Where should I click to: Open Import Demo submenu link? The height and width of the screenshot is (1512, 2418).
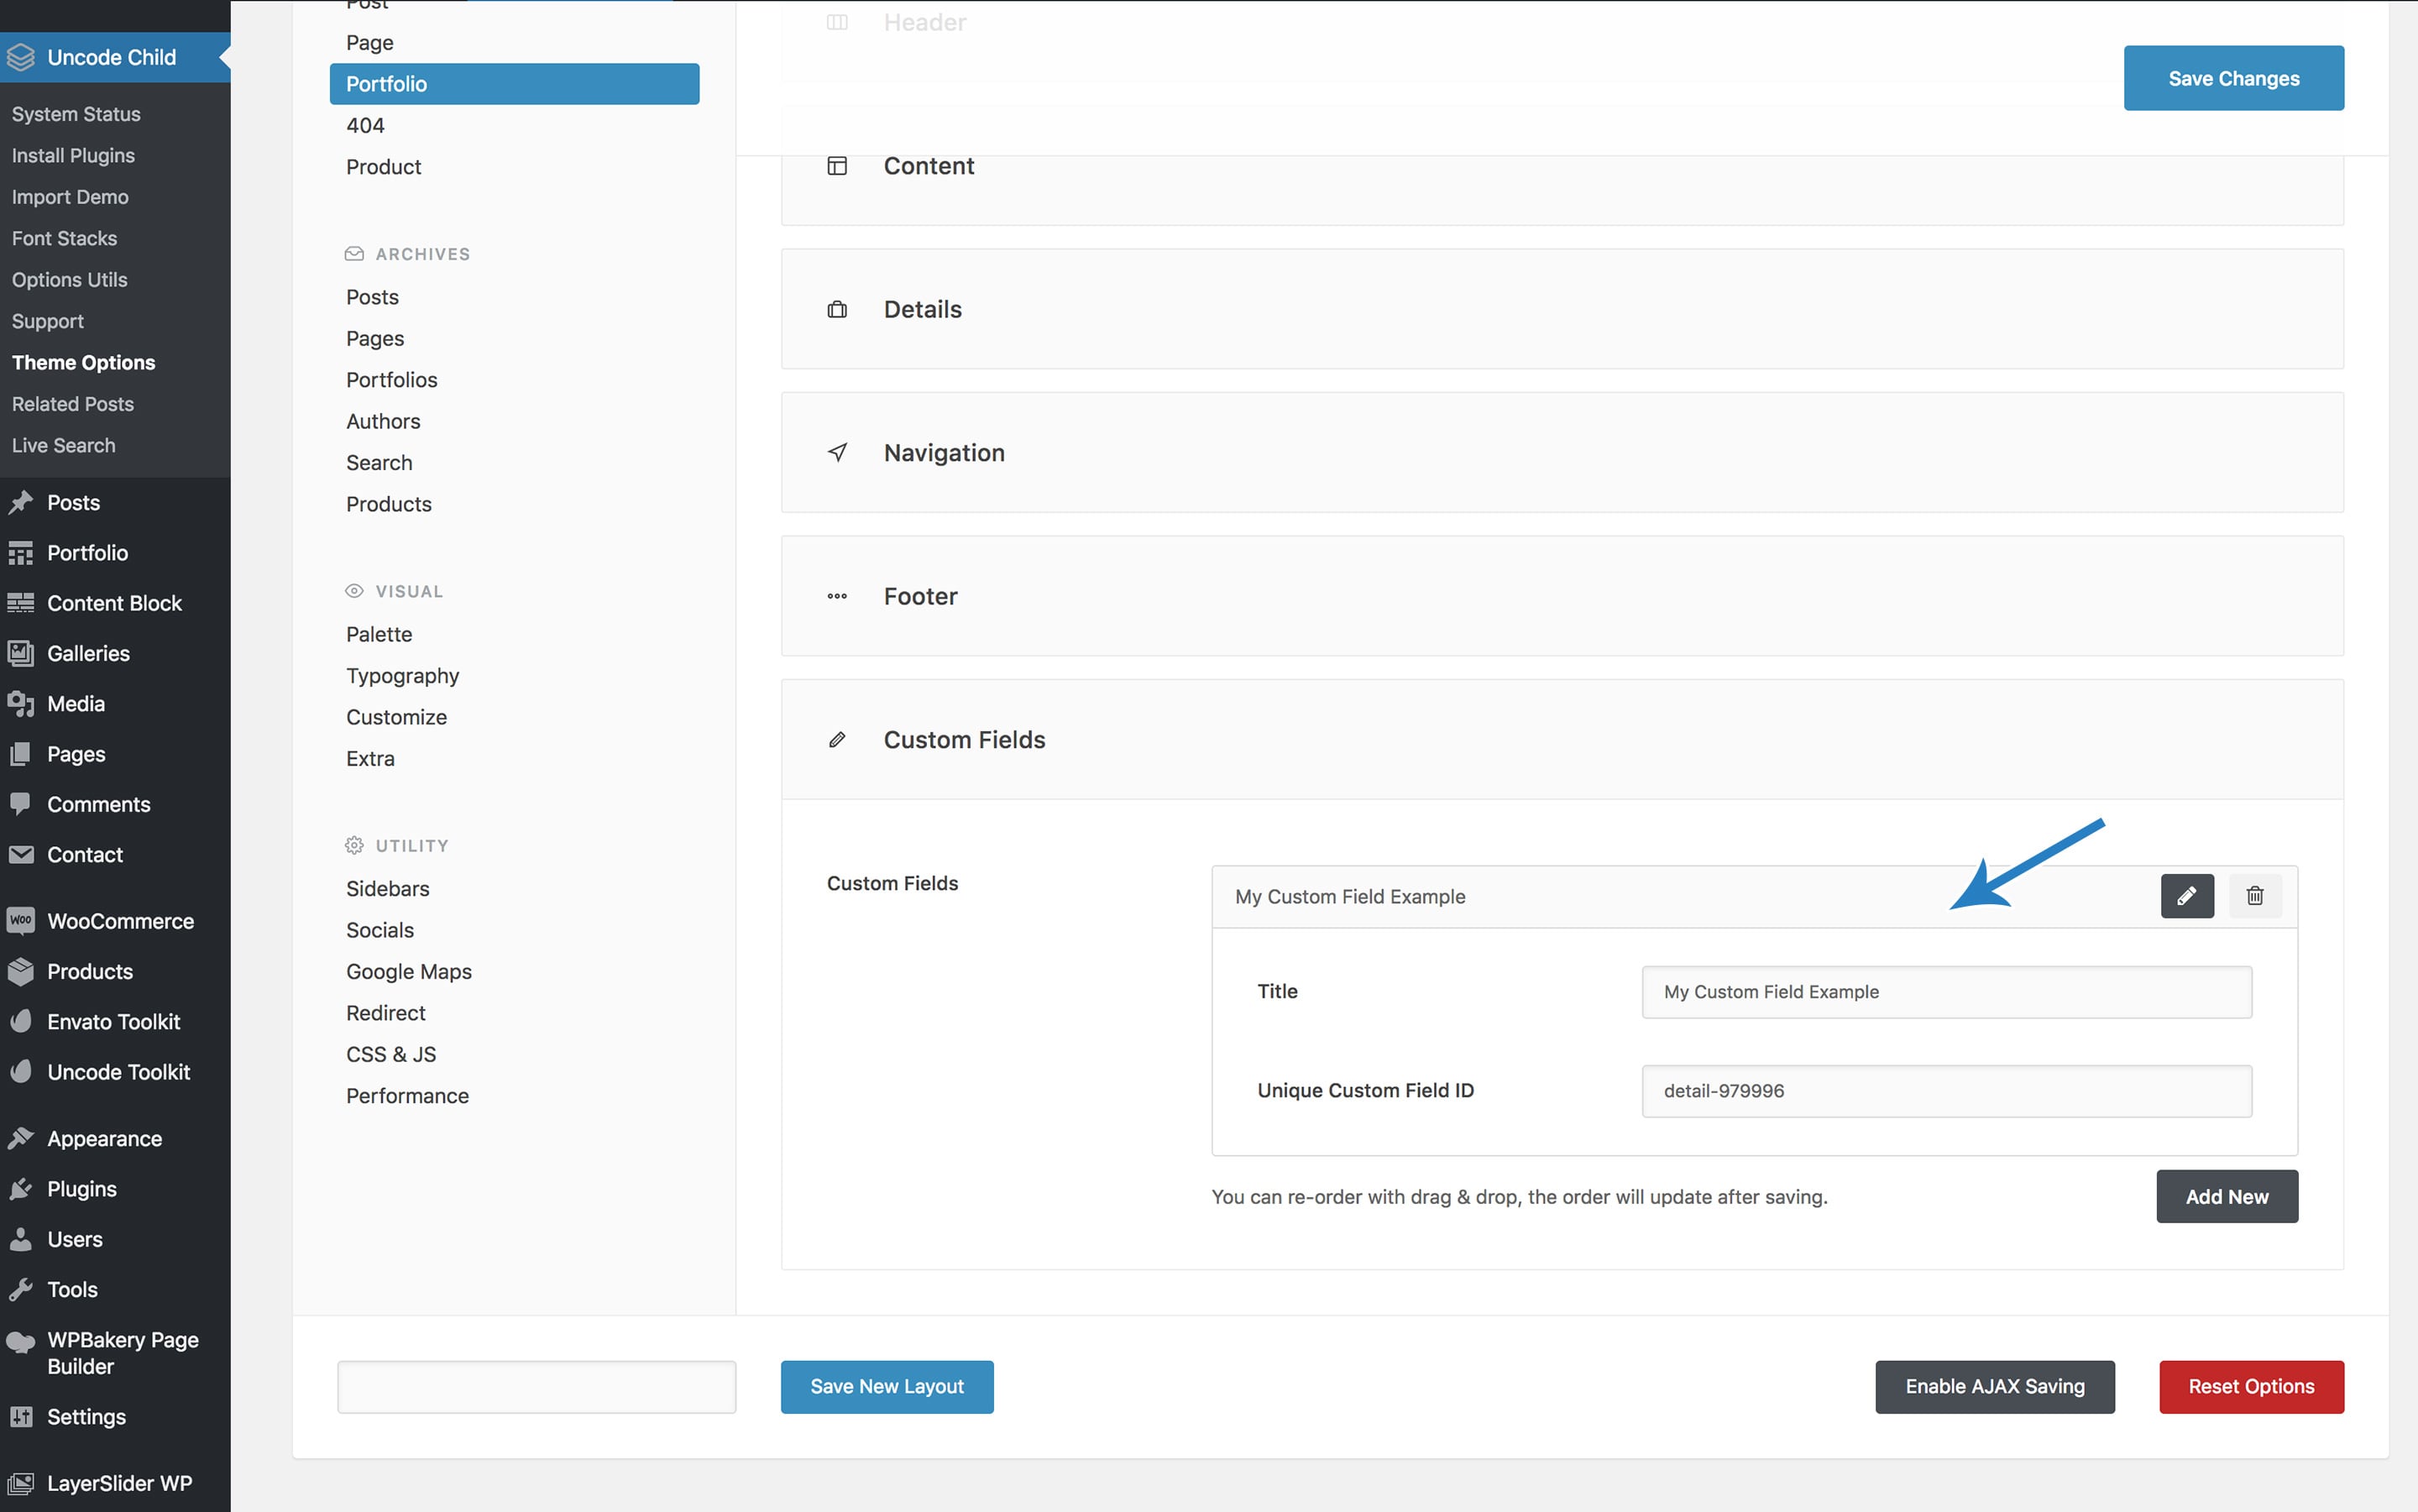[70, 197]
